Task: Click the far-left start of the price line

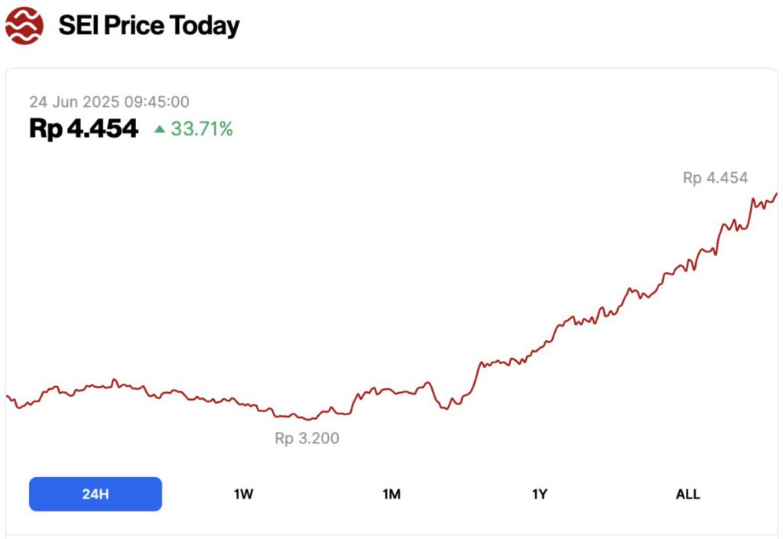Action: 7,396
